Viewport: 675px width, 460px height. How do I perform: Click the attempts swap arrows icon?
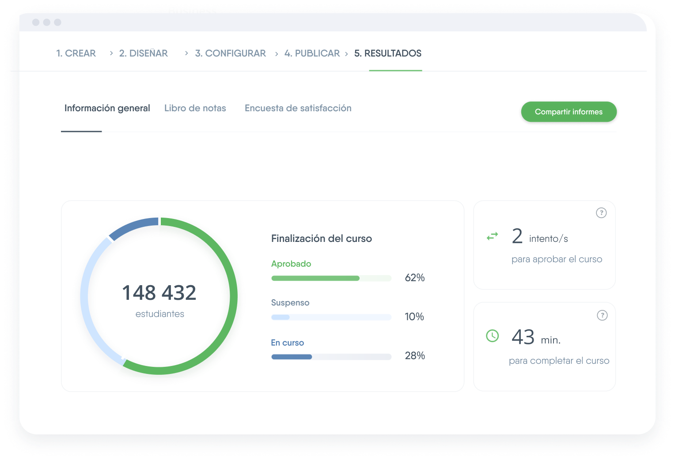click(492, 237)
